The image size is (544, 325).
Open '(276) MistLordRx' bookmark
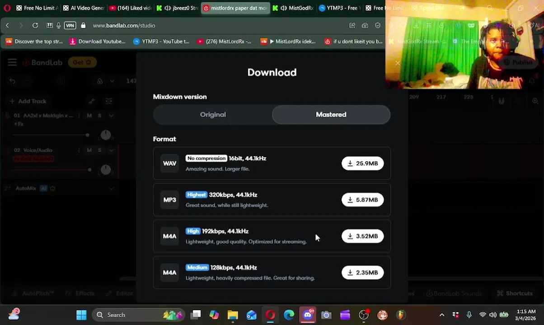pos(224,42)
